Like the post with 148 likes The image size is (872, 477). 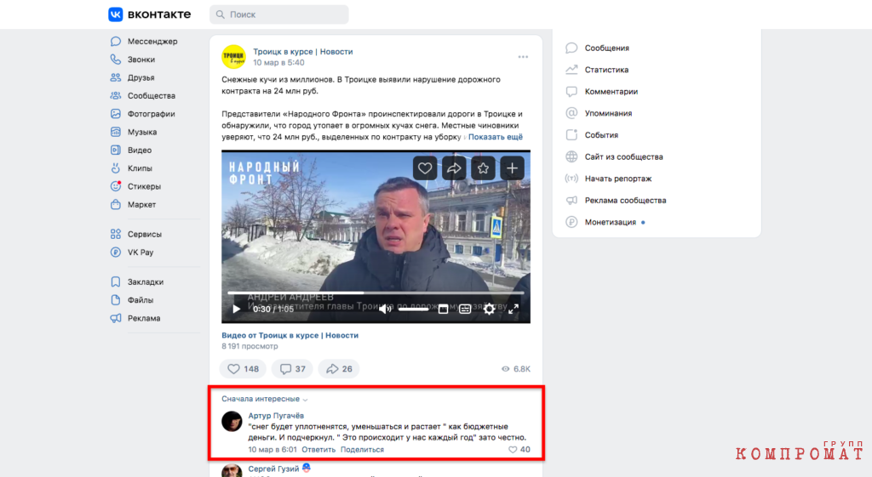tap(243, 369)
